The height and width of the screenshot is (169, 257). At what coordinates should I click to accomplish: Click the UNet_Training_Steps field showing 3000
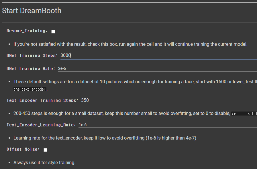pos(159,55)
